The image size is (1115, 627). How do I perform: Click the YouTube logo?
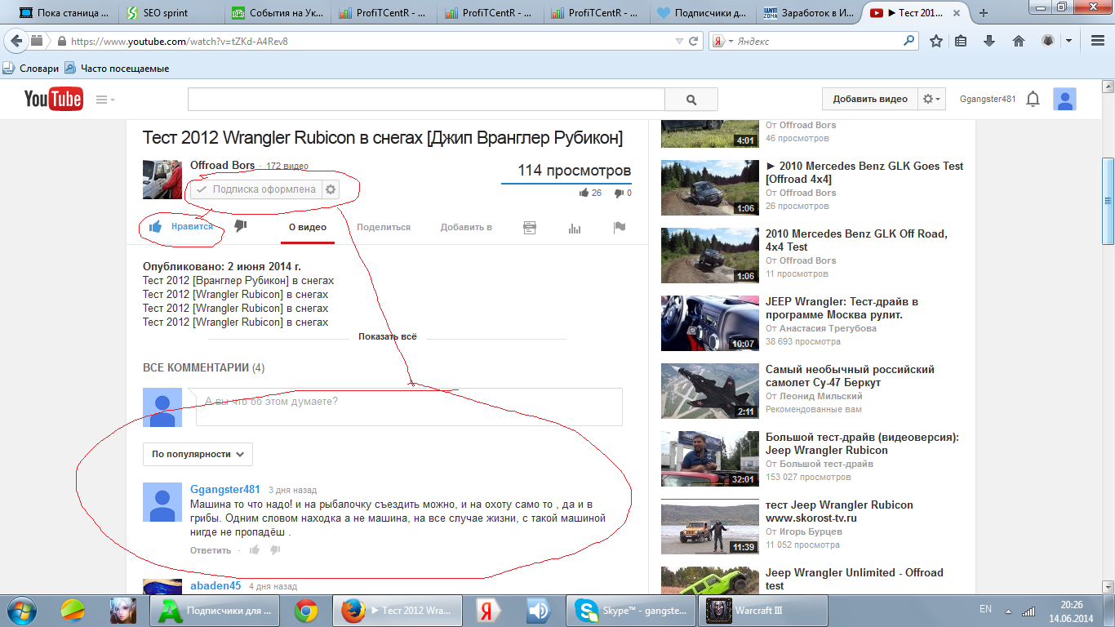pos(53,99)
